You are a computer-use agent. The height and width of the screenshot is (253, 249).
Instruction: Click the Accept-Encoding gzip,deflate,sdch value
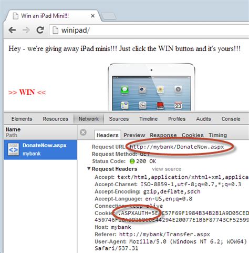click(x=172, y=191)
